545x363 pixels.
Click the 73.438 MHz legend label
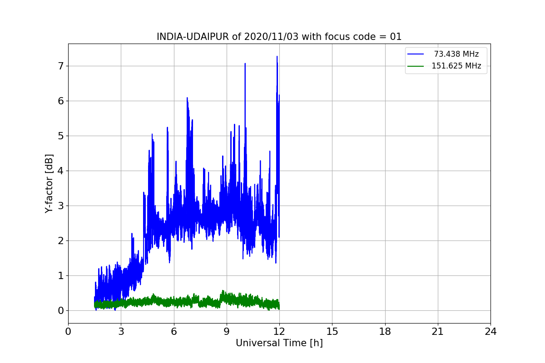[x=456, y=54]
